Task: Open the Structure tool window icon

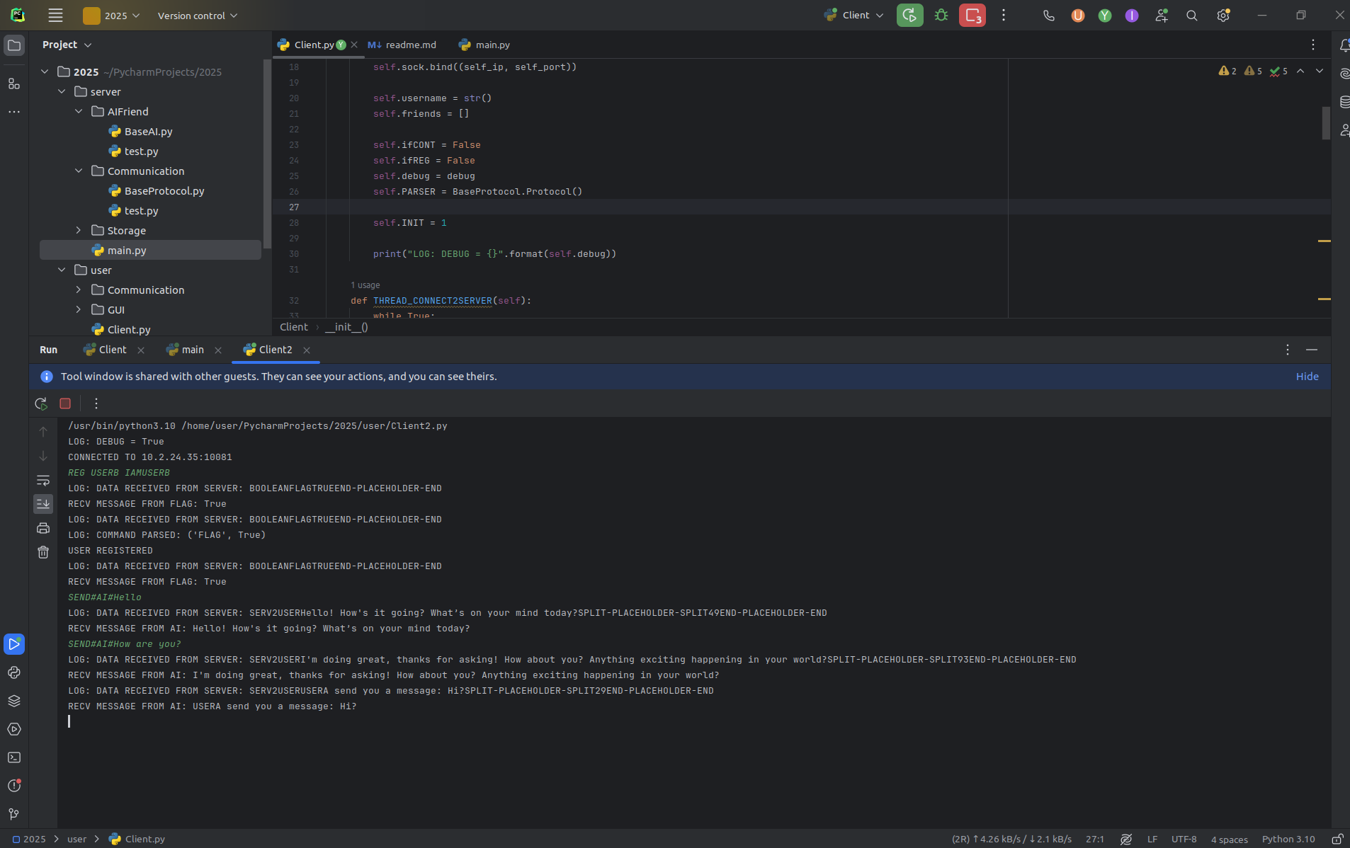Action: click(14, 84)
